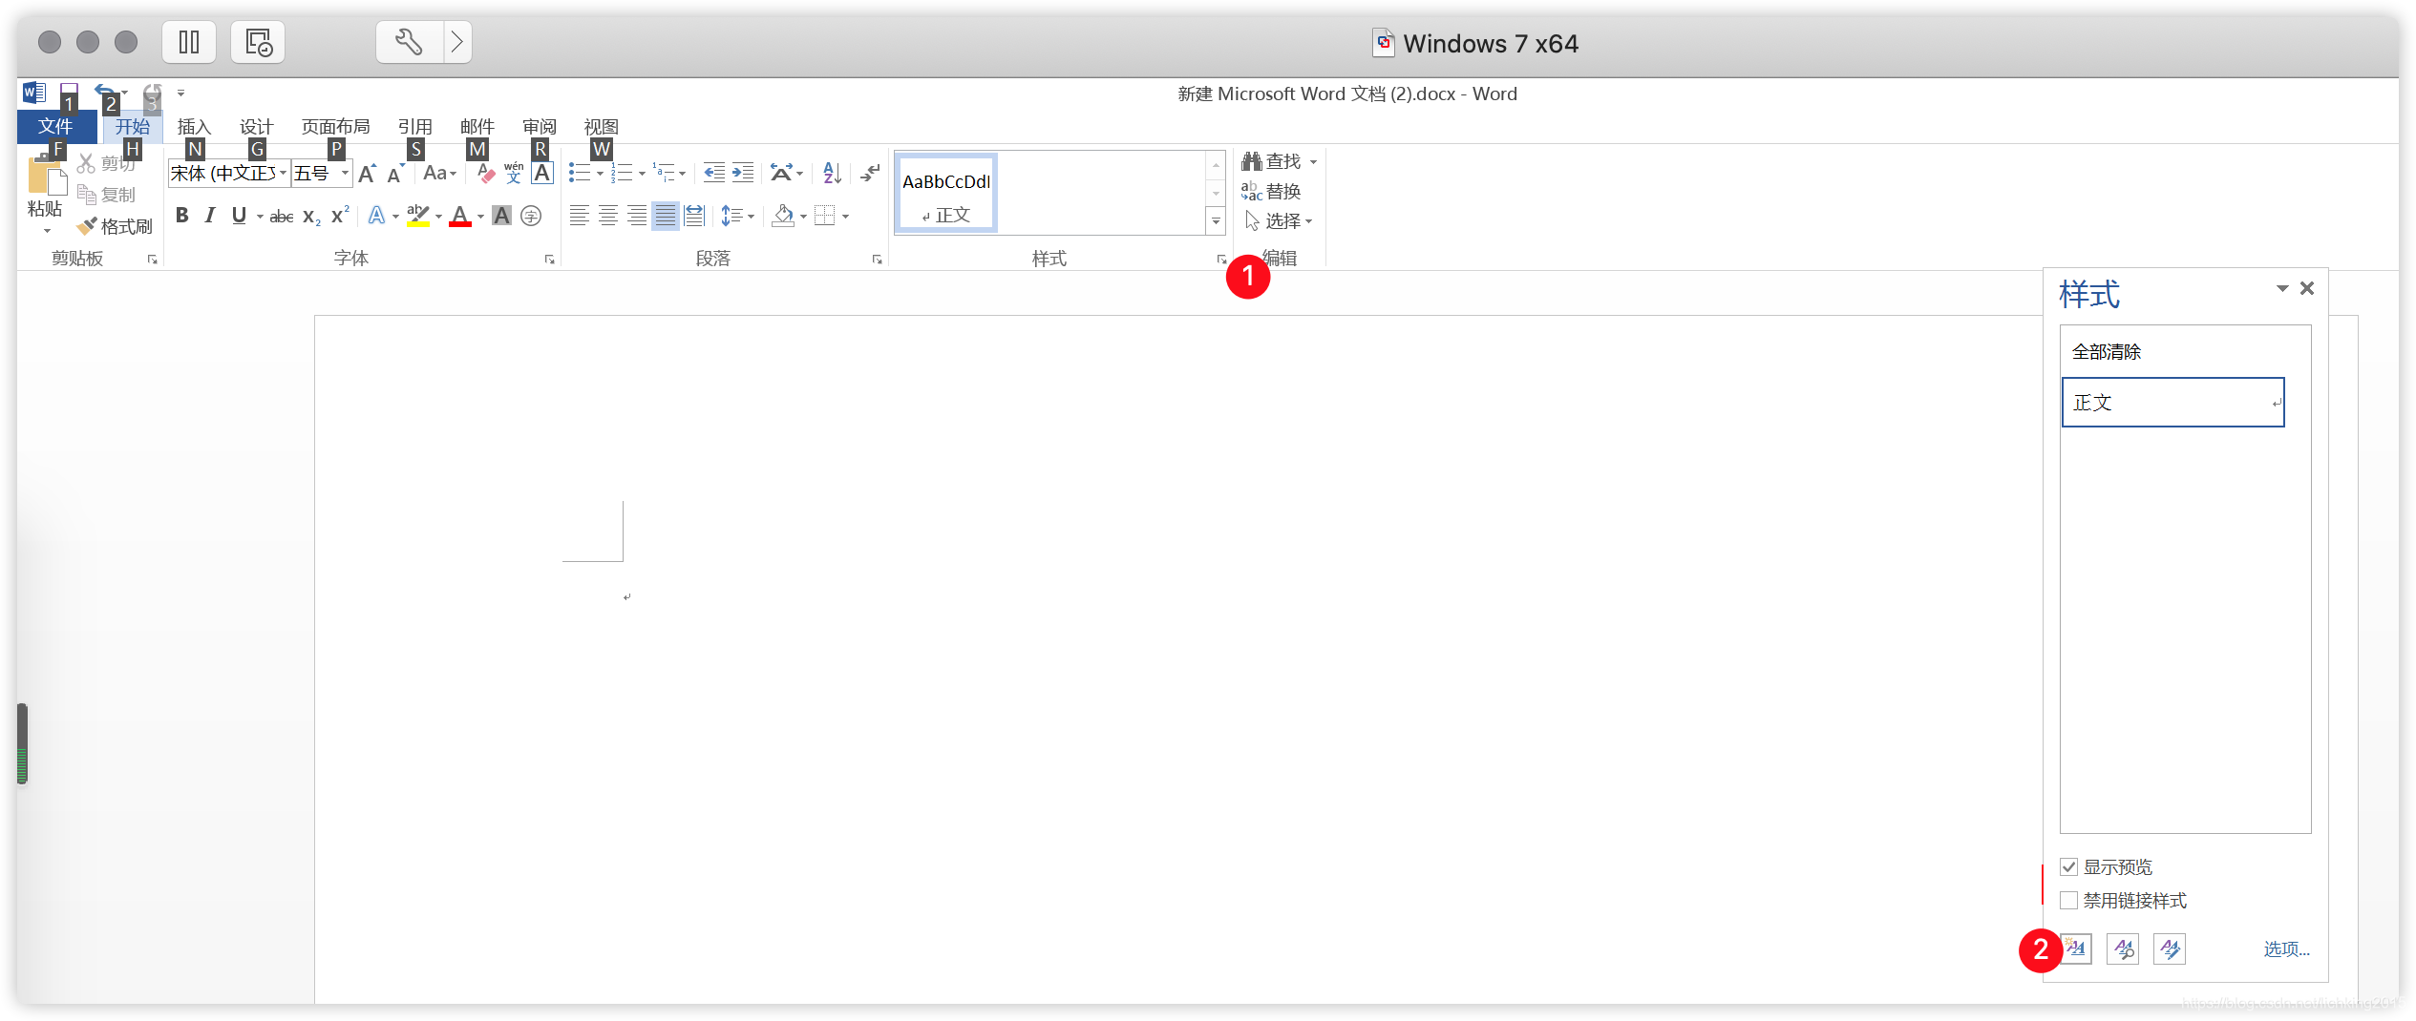Apply multilevel list

pos(665,173)
